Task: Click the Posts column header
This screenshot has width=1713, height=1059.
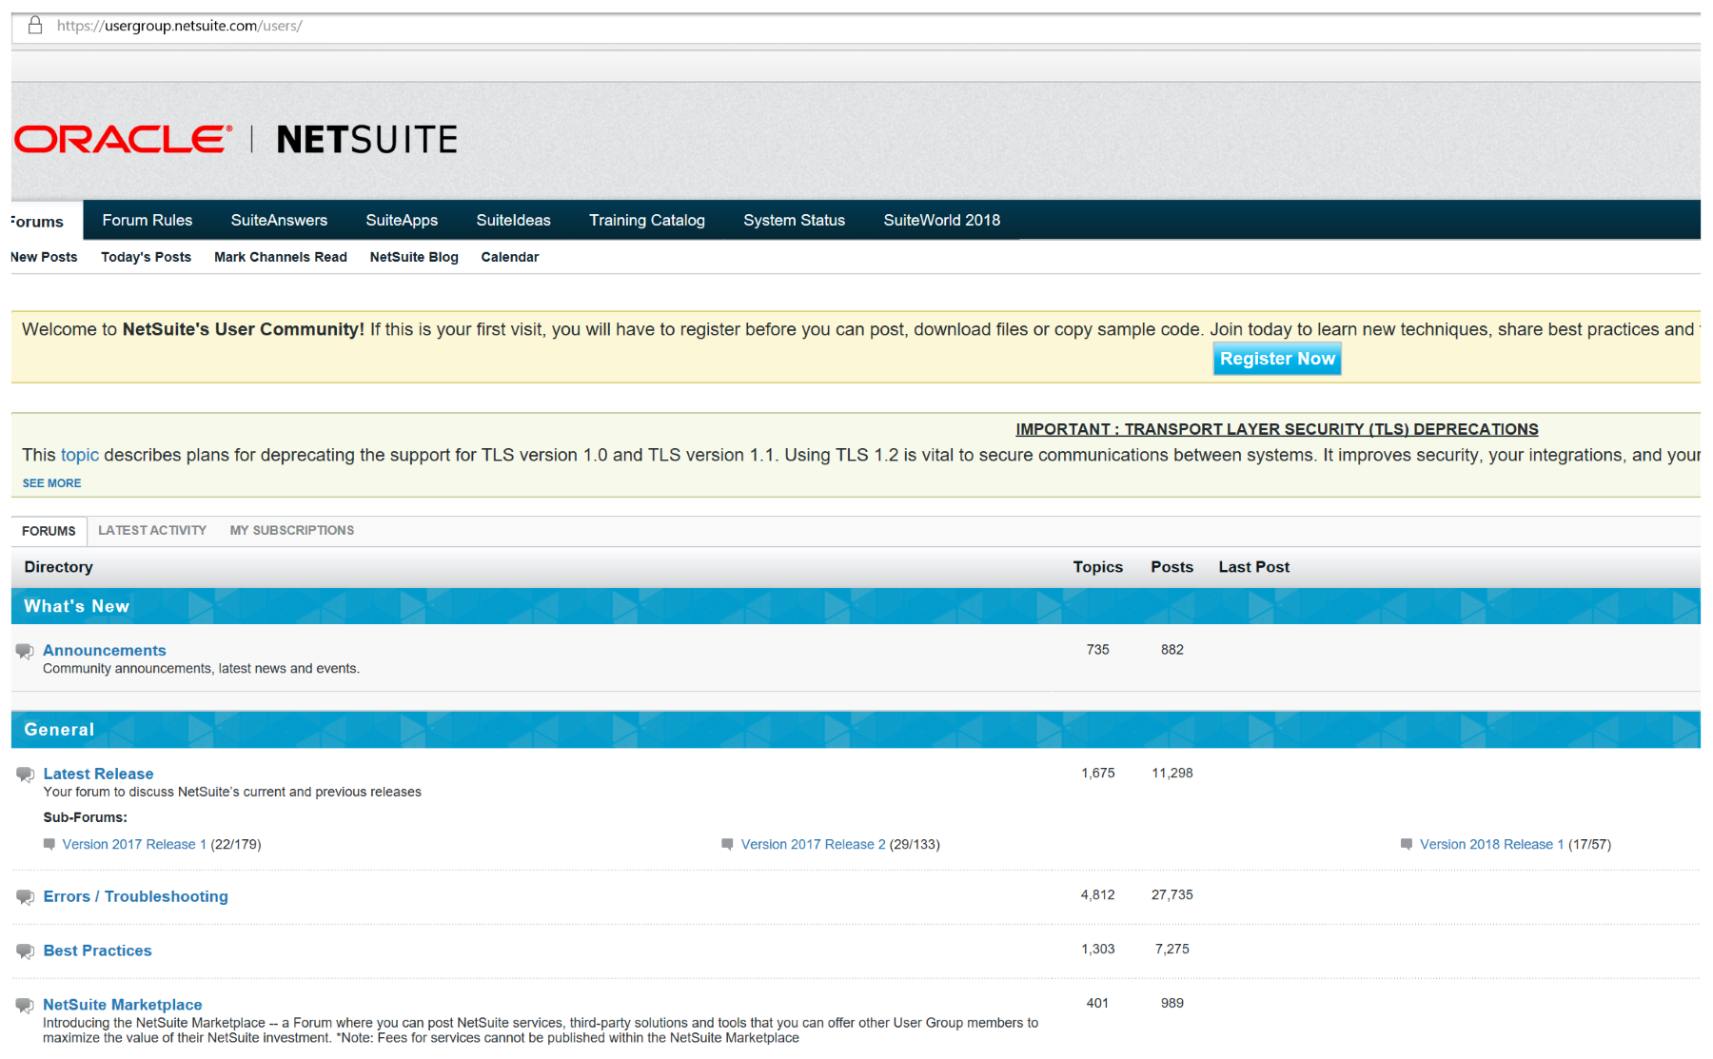Action: pyautogui.click(x=1172, y=567)
